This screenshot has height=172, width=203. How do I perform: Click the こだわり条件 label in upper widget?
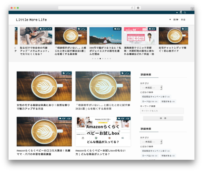click(x=147, y=92)
